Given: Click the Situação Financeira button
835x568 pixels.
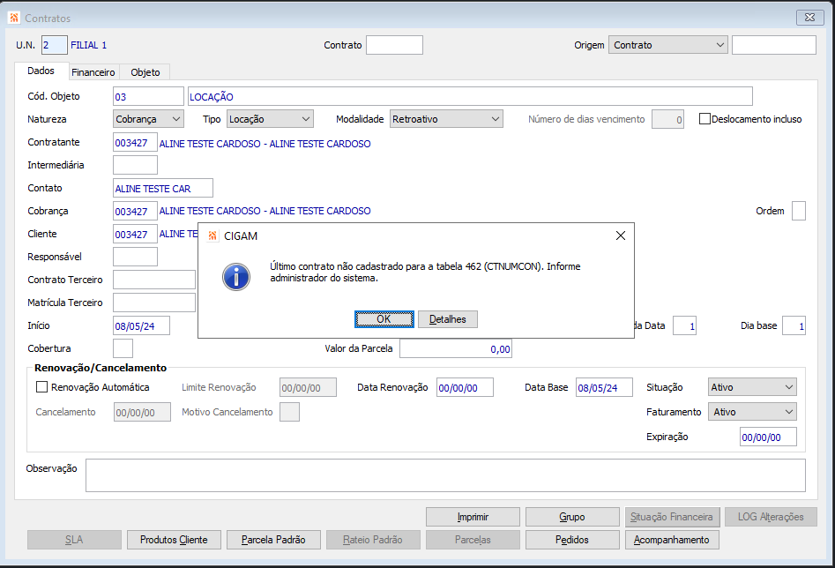Looking at the screenshot, I should 672,516.
